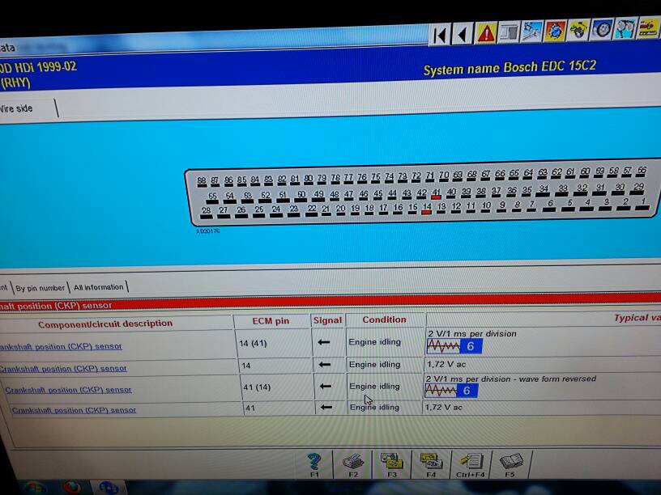
Task: Click the F2 print icon
Action: click(353, 463)
